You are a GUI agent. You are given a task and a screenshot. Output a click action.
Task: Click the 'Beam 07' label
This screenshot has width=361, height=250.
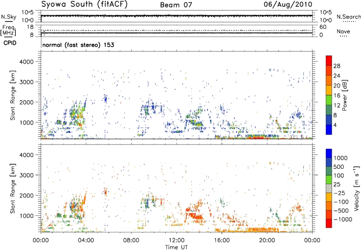click(x=176, y=5)
